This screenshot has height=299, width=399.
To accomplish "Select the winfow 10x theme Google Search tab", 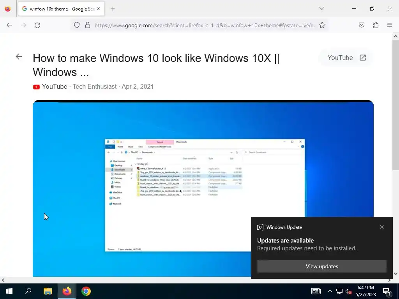I will click(x=61, y=9).
